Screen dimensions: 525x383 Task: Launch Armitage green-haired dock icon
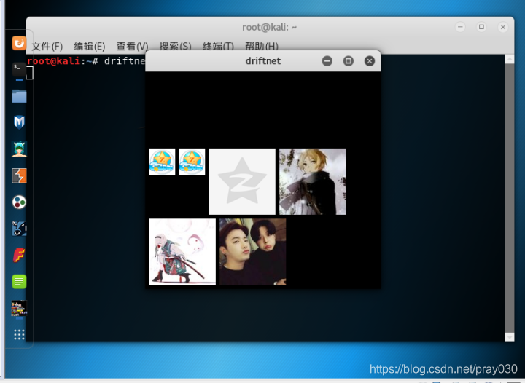point(19,149)
